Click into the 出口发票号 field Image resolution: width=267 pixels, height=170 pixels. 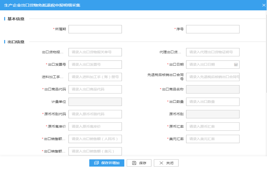(95, 65)
